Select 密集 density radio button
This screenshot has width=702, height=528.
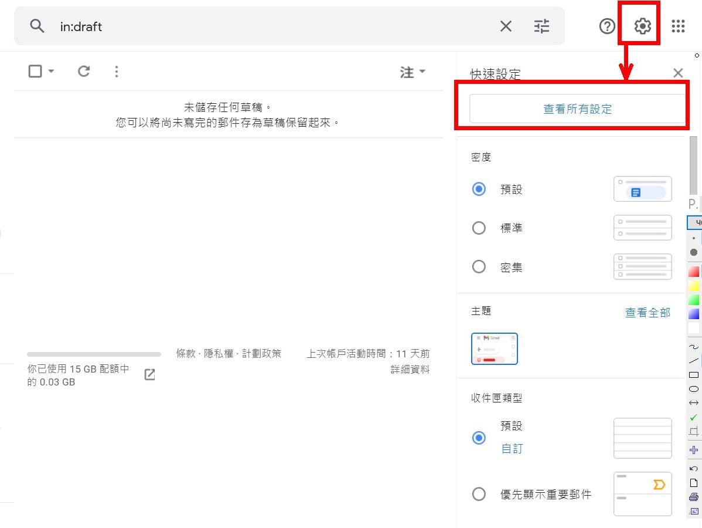coord(479,267)
